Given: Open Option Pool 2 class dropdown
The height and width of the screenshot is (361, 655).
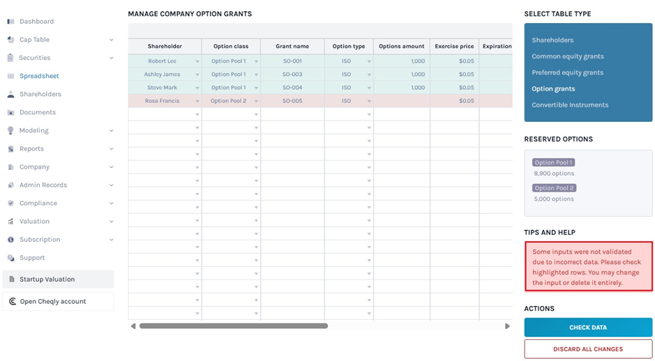Looking at the screenshot, I should [x=256, y=101].
